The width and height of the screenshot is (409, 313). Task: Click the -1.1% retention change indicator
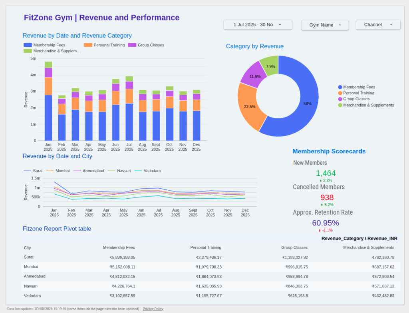[326, 230]
